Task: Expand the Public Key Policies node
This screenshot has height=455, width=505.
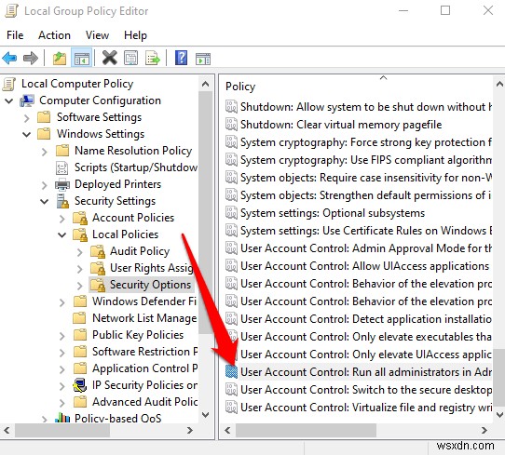Action: (62, 336)
